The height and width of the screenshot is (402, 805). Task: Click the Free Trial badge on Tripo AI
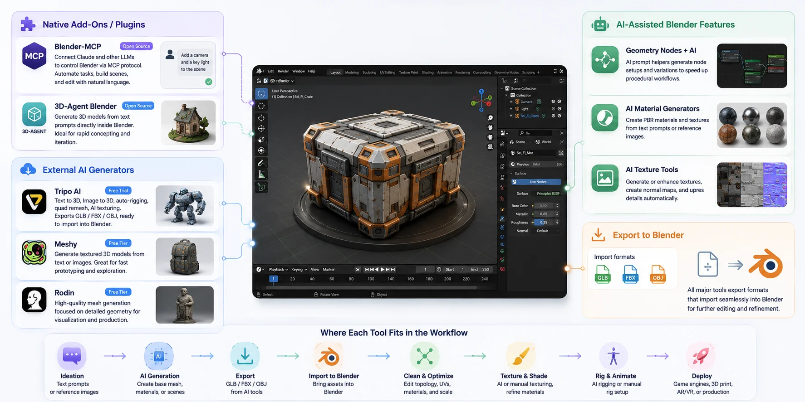coord(118,190)
